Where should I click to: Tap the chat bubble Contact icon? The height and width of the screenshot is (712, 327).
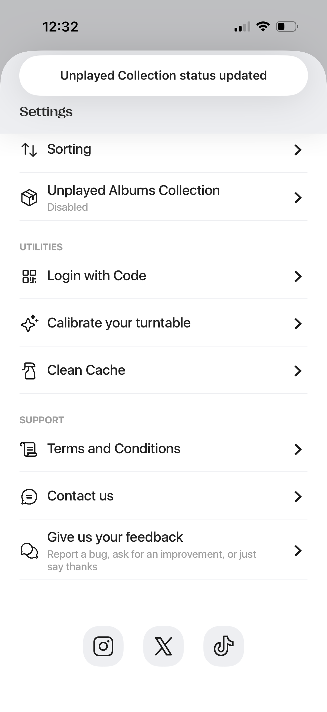click(x=29, y=496)
